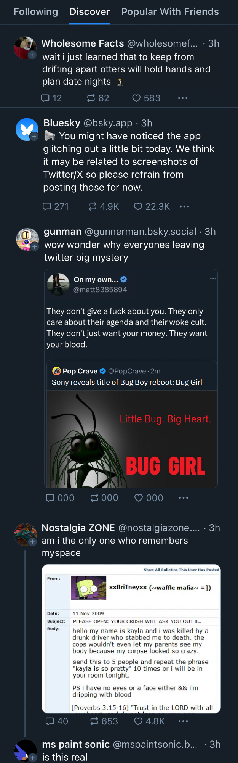Switch to Popular With Friends tab

[170, 12]
